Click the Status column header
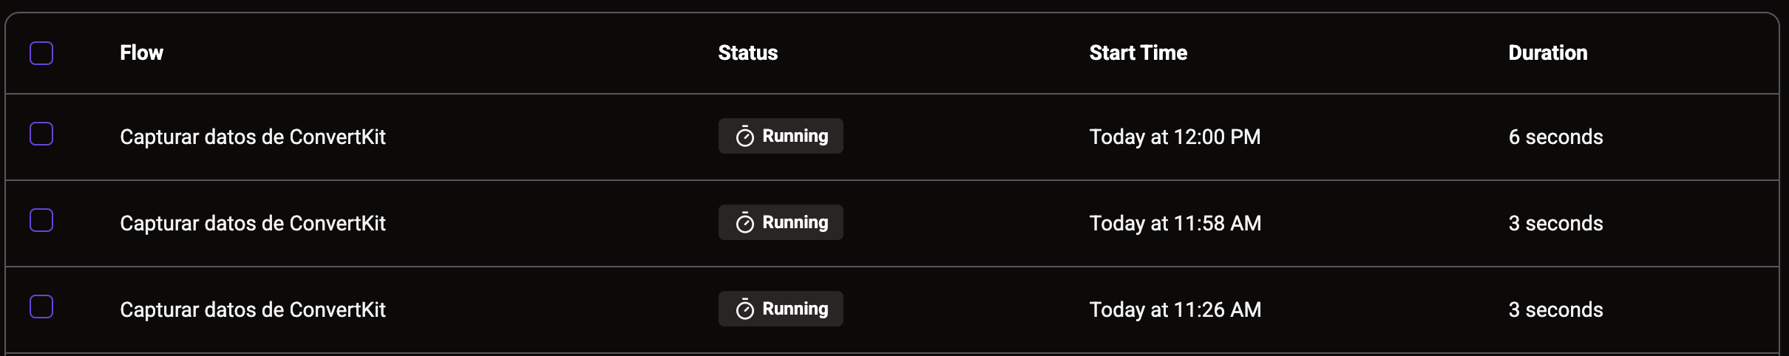1789x356 pixels. [x=748, y=52]
